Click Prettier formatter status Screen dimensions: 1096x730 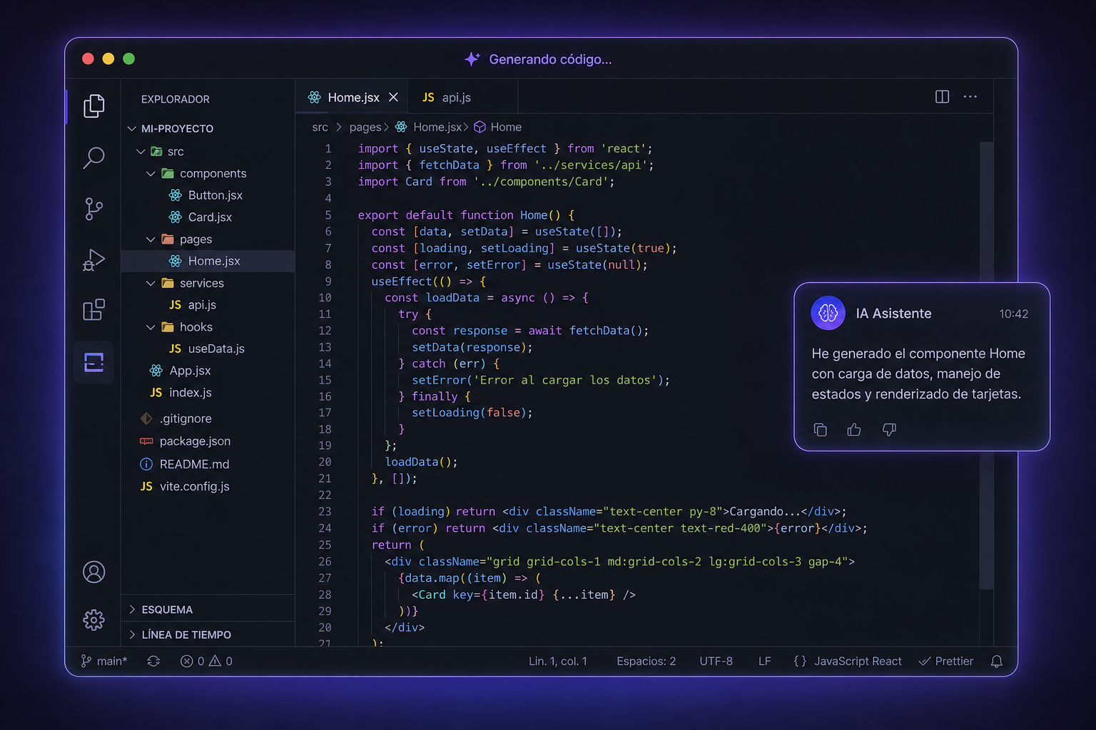946,662
